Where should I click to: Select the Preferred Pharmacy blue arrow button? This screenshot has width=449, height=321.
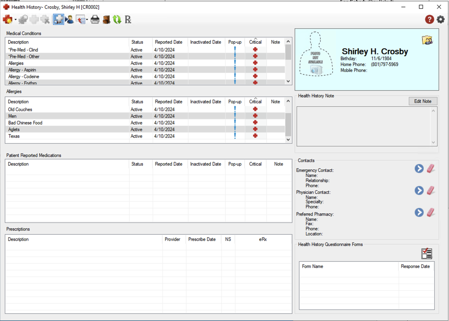tap(419, 212)
